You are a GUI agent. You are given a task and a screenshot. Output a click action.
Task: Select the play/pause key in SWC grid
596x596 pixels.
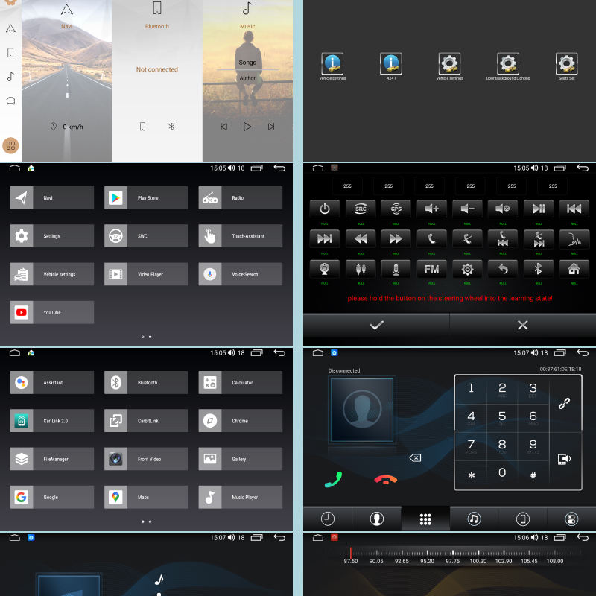click(x=538, y=209)
